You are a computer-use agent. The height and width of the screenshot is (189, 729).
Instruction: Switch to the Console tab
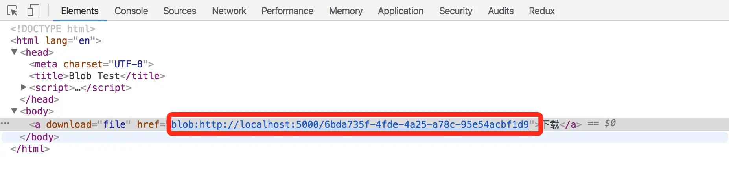(131, 11)
